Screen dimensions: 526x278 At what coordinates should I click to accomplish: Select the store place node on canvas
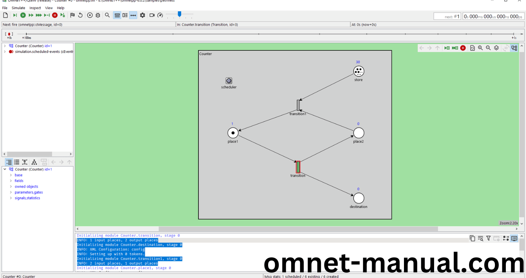[358, 71]
